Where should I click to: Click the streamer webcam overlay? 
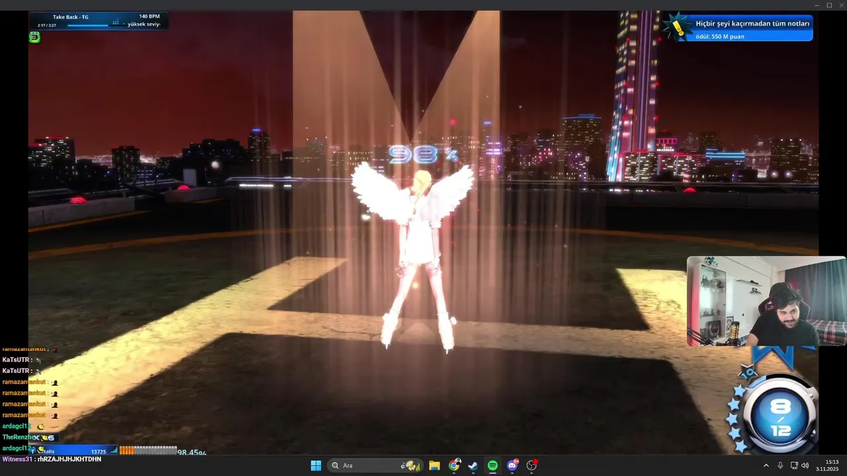coord(766,301)
